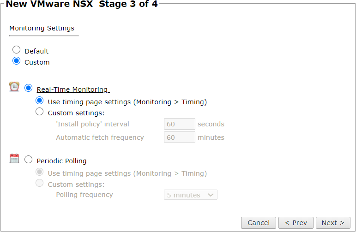The width and height of the screenshot is (356, 232).
Task: Click the Periodic Polling underlined label
Action: (x=62, y=161)
